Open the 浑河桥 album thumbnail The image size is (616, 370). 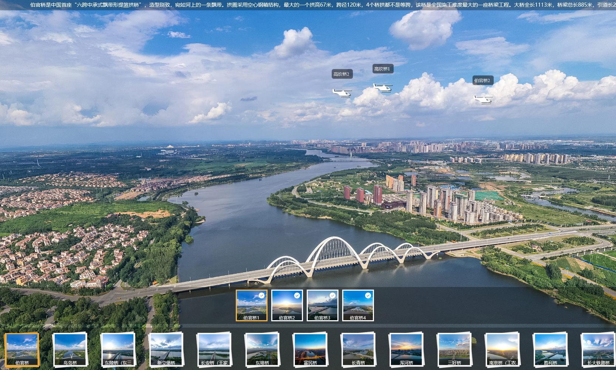[x=406, y=349]
